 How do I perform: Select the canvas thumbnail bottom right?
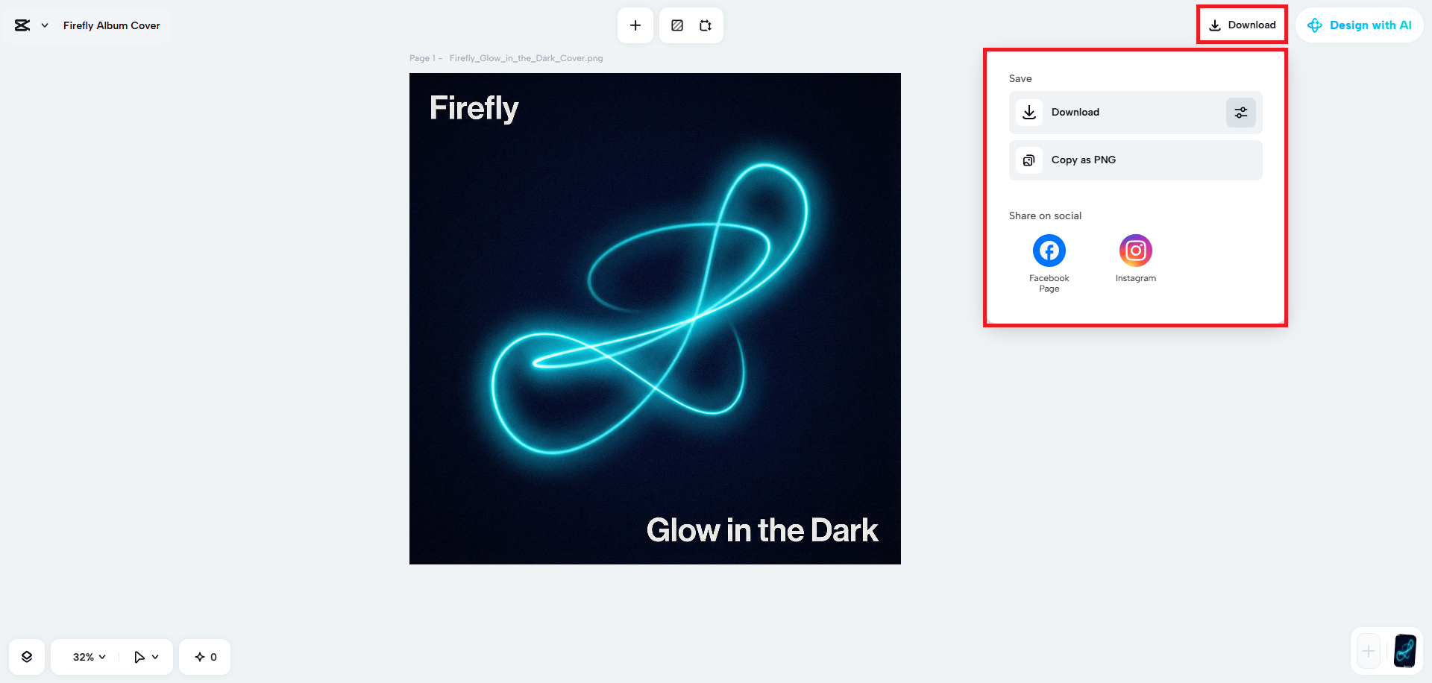(1405, 650)
